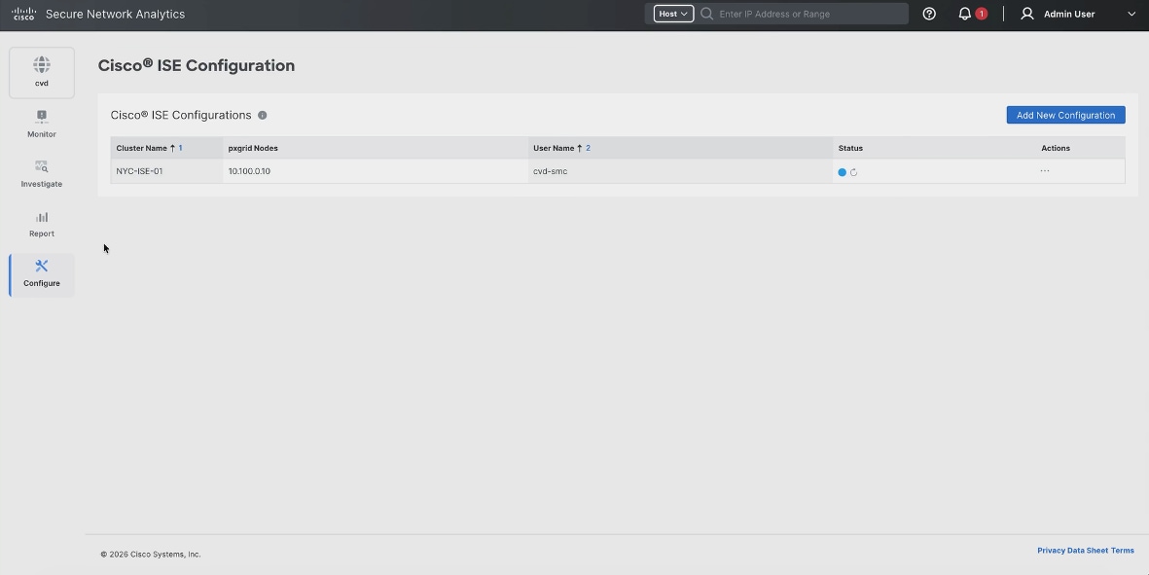Image resolution: width=1149 pixels, height=575 pixels.
Task: Click the Add New Configuration button
Action: click(1065, 115)
